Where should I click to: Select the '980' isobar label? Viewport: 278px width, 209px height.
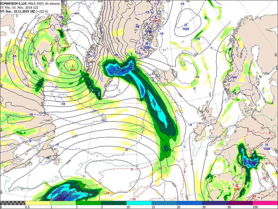click(68, 30)
